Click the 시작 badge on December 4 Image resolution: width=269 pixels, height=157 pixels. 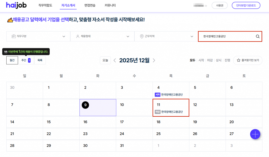157,95
